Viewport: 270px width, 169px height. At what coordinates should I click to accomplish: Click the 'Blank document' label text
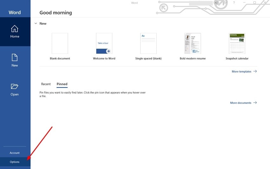(60, 59)
